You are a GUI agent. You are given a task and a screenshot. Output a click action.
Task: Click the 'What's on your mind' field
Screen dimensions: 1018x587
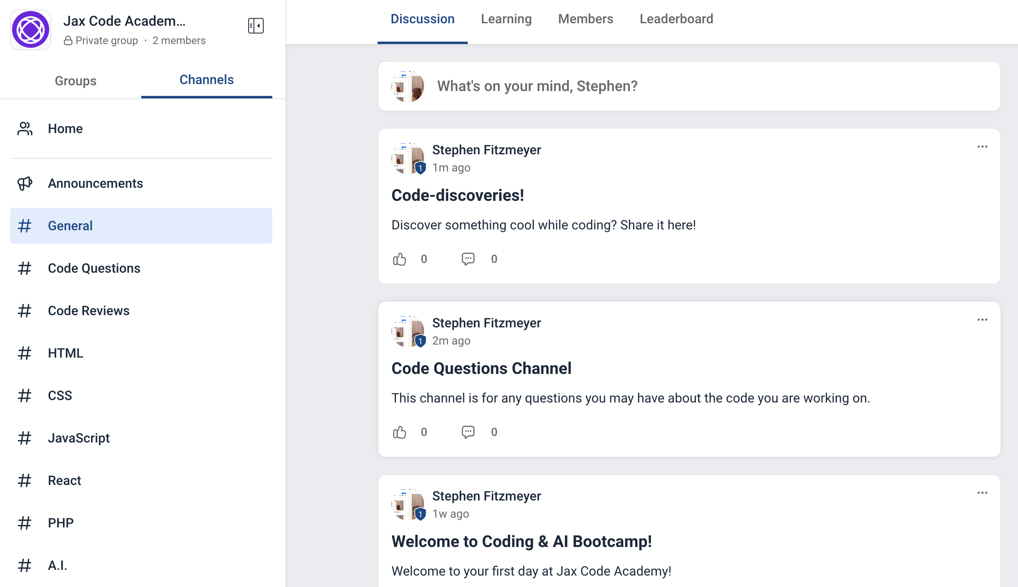click(537, 86)
